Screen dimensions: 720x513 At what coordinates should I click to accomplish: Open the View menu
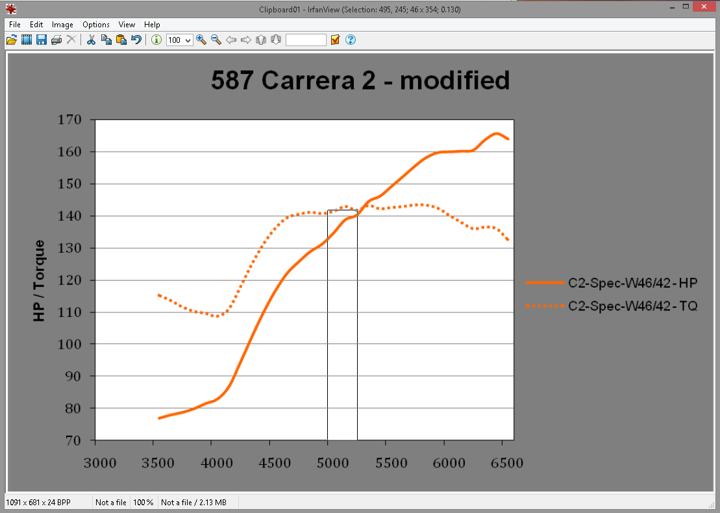127,25
